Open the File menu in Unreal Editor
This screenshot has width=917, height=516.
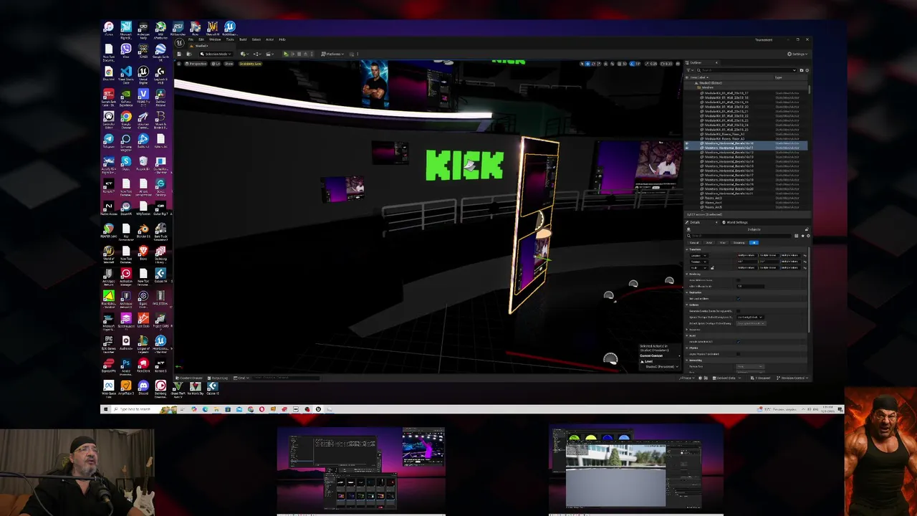point(191,39)
